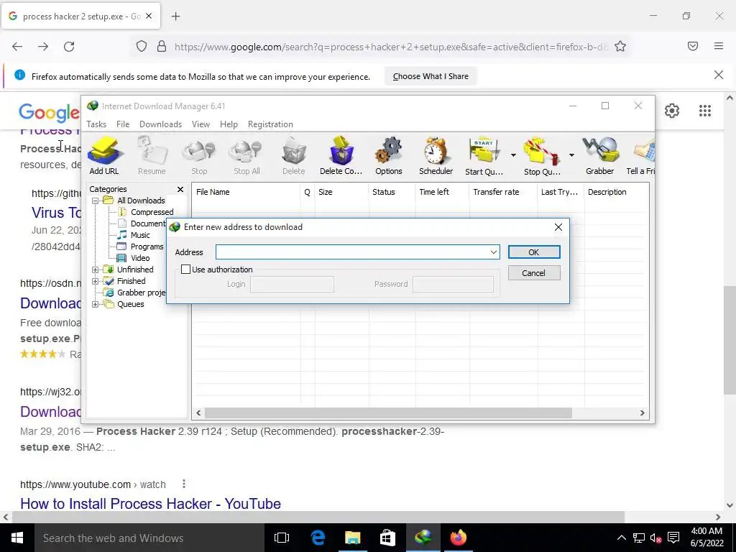Go back in Firefox
The image size is (736, 552).
tap(17, 47)
